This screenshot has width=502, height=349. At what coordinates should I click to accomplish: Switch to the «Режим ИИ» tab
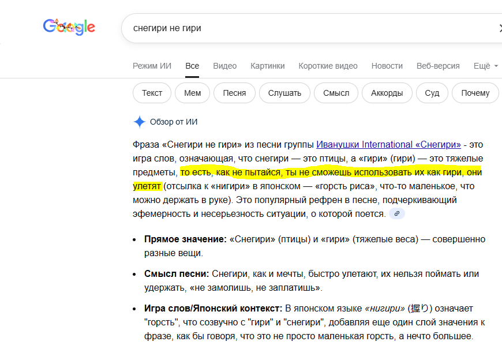click(152, 66)
